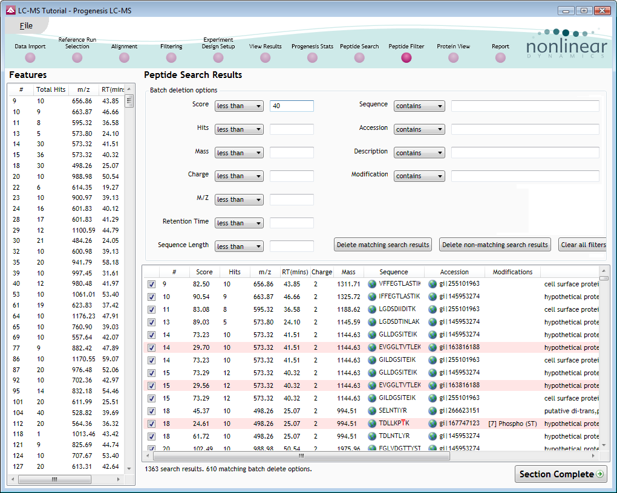Click the Features list vertical scrollbar thumb

coord(129,101)
